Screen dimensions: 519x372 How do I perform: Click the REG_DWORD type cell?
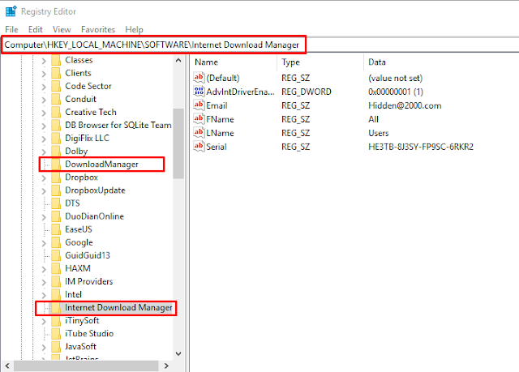(x=307, y=92)
